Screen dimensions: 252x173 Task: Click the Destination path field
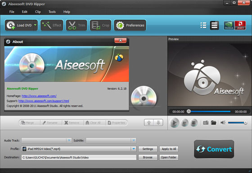pos(79,157)
